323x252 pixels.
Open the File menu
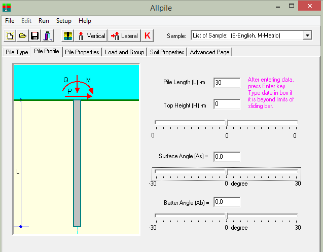10,21
